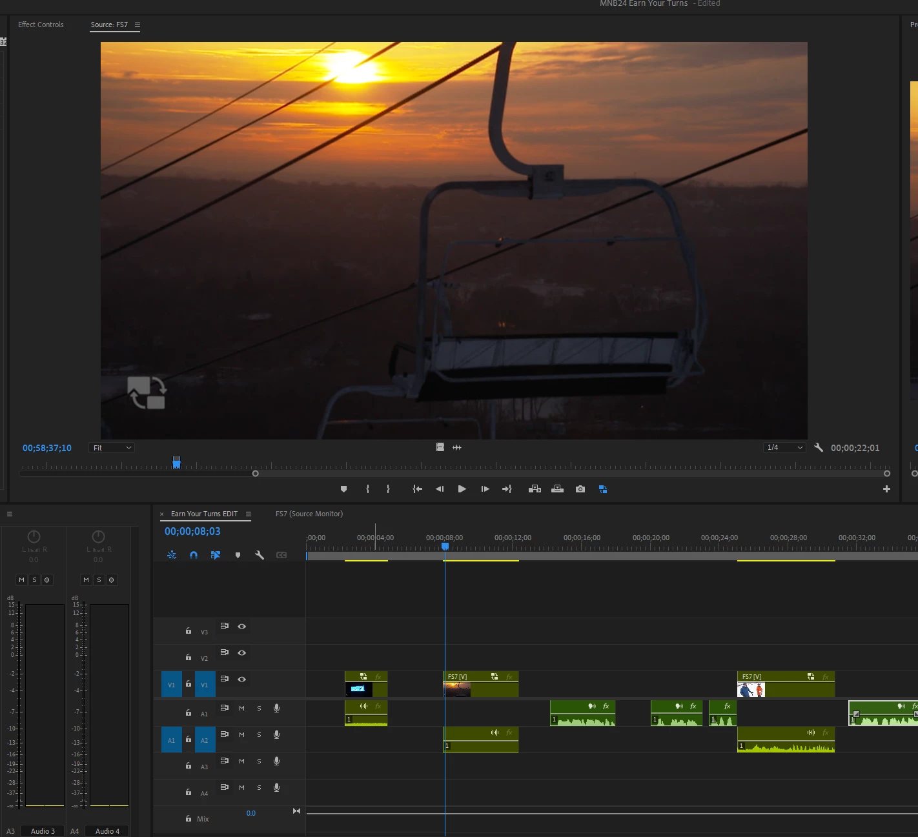
Task: Mute Audio 3 in the mixer
Action: (x=21, y=580)
